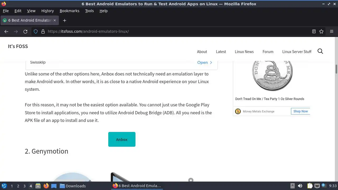Open site search magnifier icon
This screenshot has height=190, width=338.
(x=320, y=51)
